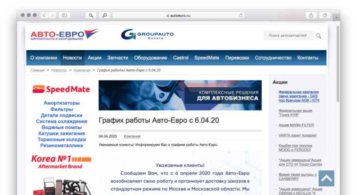Click the График работы Авто-Евро heading
This screenshot has width=357, height=195.
tap(158, 120)
